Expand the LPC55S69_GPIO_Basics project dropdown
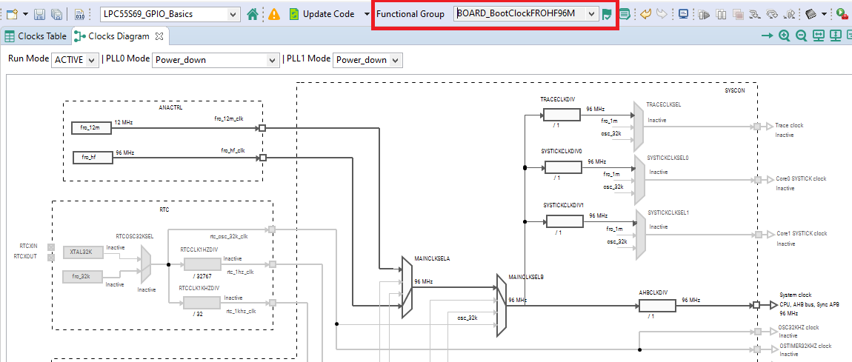Image resolution: width=852 pixels, height=362 pixels. [170, 14]
